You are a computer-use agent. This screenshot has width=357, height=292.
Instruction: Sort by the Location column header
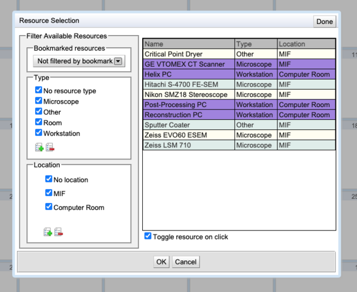tap(307, 44)
